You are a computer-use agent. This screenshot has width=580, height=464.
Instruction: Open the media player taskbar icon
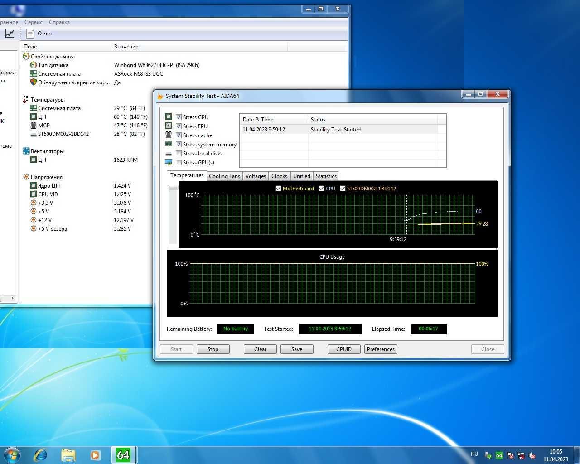(95, 455)
